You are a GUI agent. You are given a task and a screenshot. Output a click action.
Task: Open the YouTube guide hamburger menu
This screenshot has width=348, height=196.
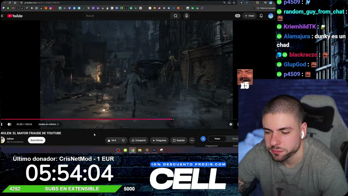(x=2, y=16)
